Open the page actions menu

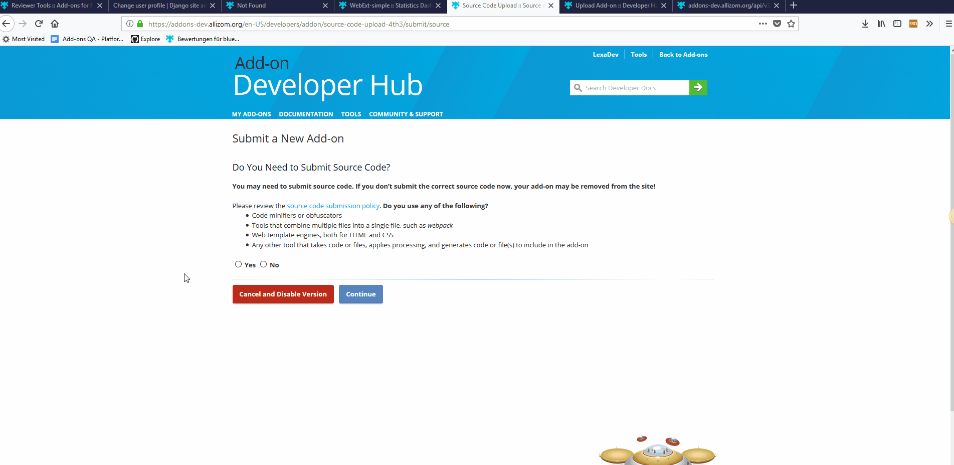762,24
